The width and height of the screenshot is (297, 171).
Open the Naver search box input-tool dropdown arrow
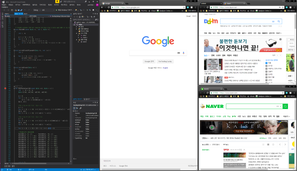[281, 106]
